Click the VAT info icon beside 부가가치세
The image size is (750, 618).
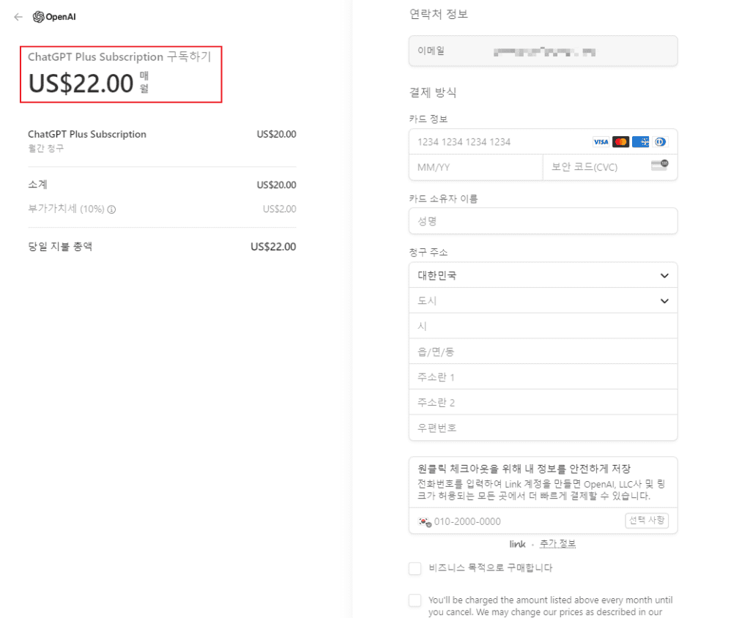(111, 209)
